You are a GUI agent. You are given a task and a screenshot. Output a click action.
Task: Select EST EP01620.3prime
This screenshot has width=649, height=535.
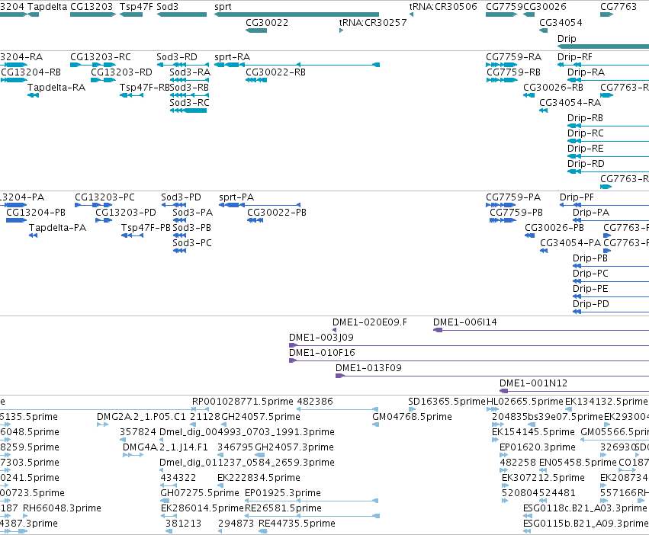point(504,455)
